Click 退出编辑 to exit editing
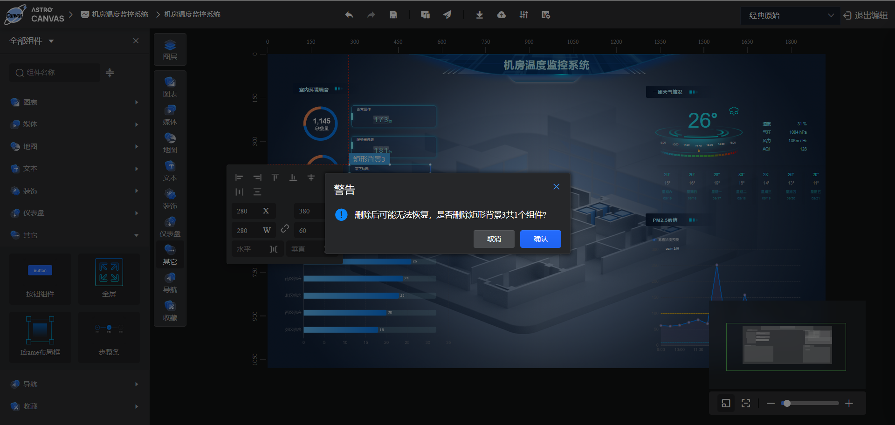The image size is (895, 425). pos(866,15)
